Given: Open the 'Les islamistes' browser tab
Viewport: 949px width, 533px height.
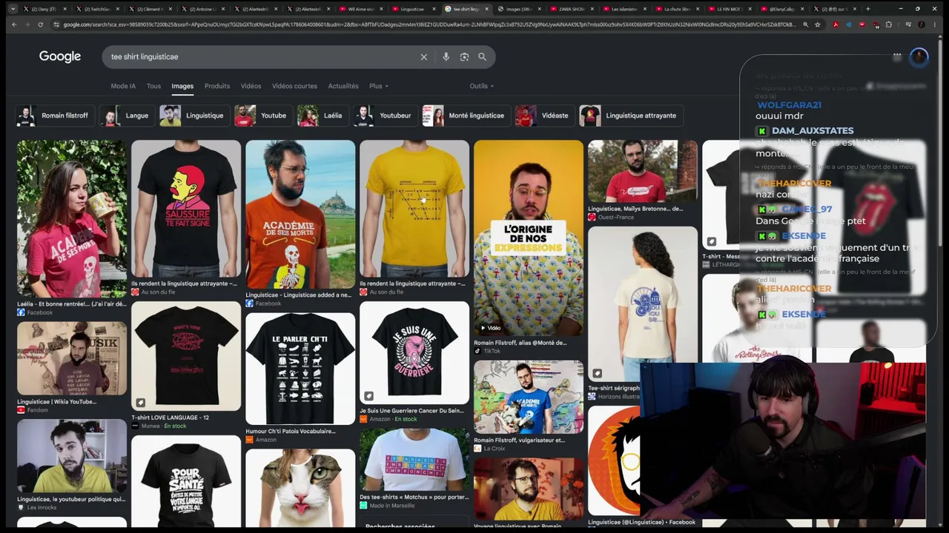Looking at the screenshot, I should coord(624,9).
